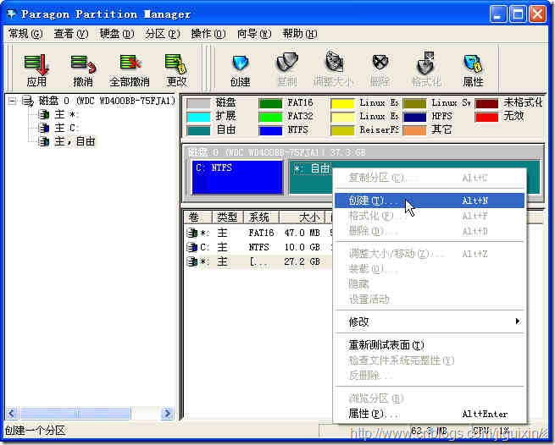
Task: Click the volume icon in the 27.2 GB row
Action: coord(191,261)
